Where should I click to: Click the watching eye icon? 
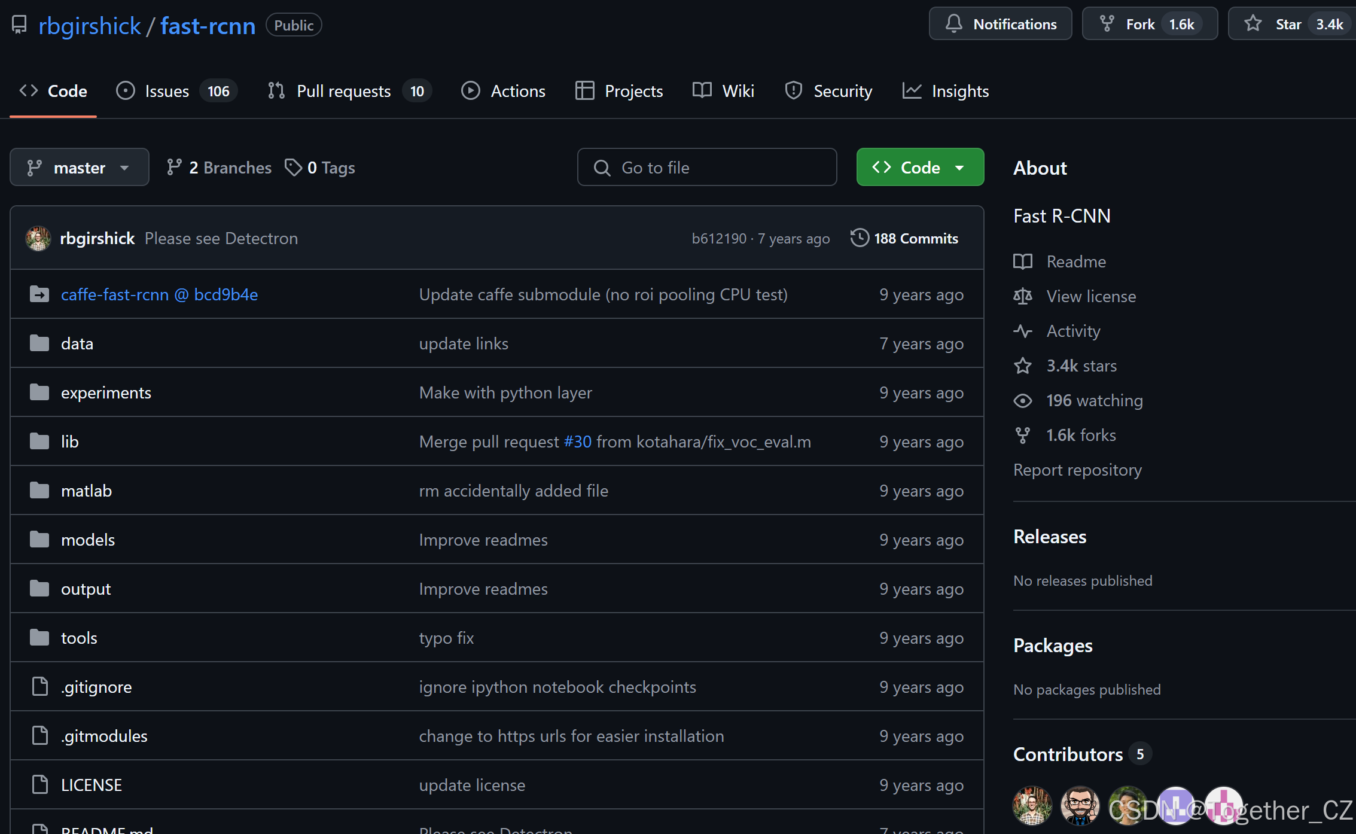(1023, 400)
